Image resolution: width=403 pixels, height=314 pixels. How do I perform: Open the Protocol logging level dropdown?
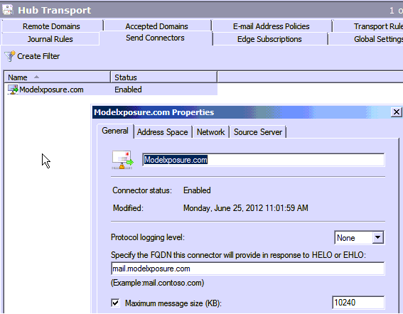point(377,237)
